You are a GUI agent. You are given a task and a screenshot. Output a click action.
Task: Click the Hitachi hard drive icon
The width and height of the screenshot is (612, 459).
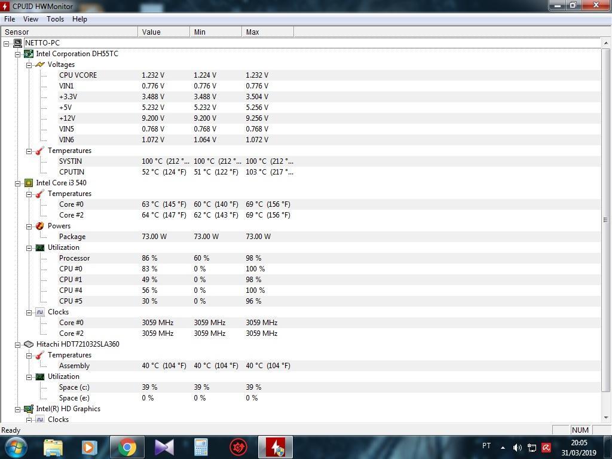pyautogui.click(x=29, y=344)
